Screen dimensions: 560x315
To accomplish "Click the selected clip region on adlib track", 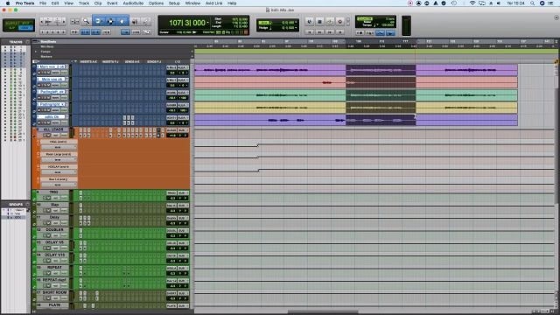I will point(381,120).
